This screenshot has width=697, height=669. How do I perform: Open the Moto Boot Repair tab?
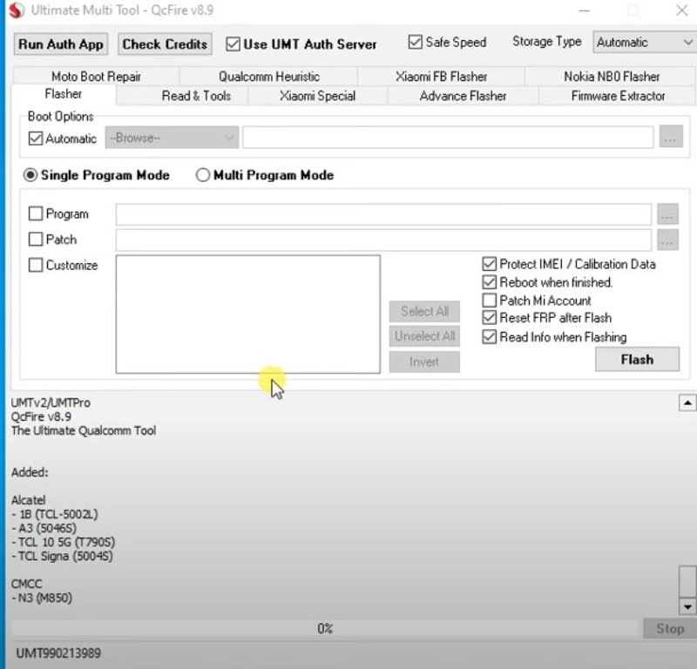(96, 77)
